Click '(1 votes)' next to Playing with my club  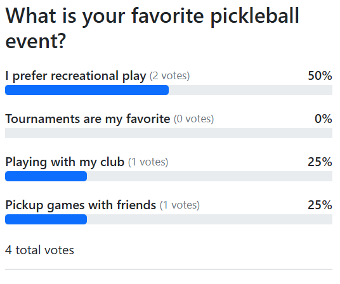pyautogui.click(x=148, y=162)
